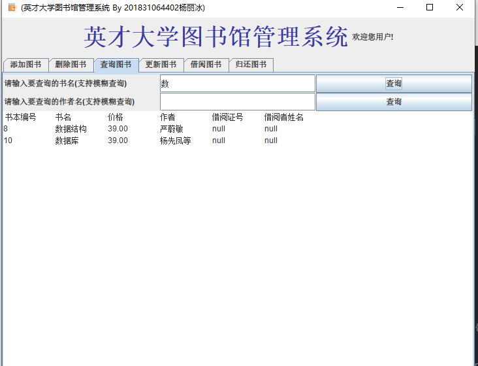The width and height of the screenshot is (478, 366).
Task: Click the 书名 column header
Action: tap(63, 117)
